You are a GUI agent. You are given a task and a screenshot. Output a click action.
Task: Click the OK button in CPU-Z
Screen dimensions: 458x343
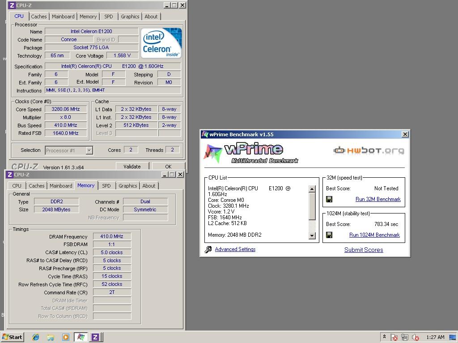168,166
